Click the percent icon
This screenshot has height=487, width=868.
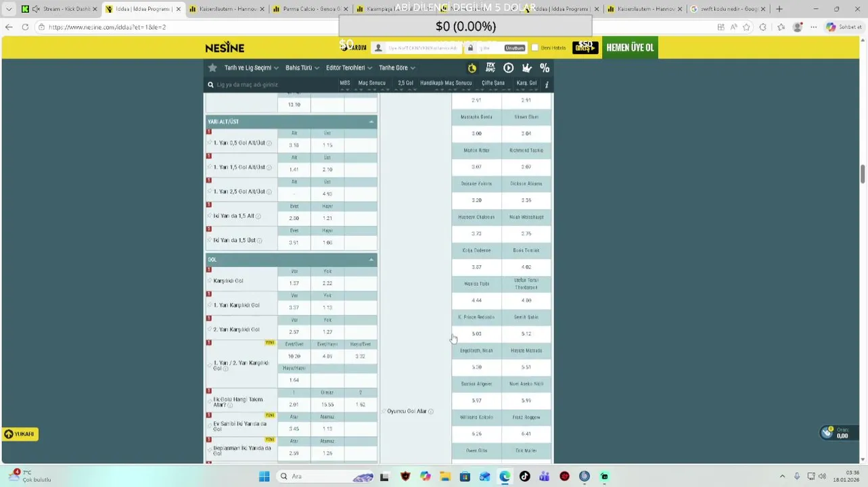[545, 68]
